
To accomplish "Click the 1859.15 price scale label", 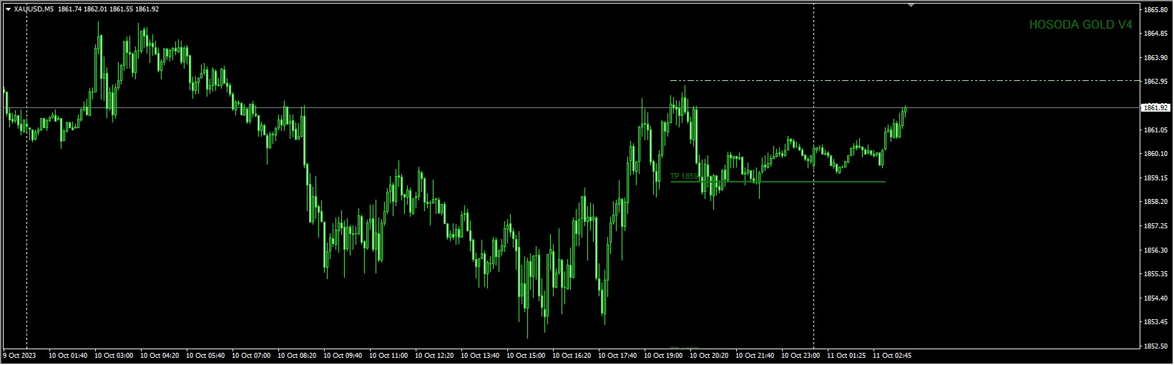I will [1156, 178].
